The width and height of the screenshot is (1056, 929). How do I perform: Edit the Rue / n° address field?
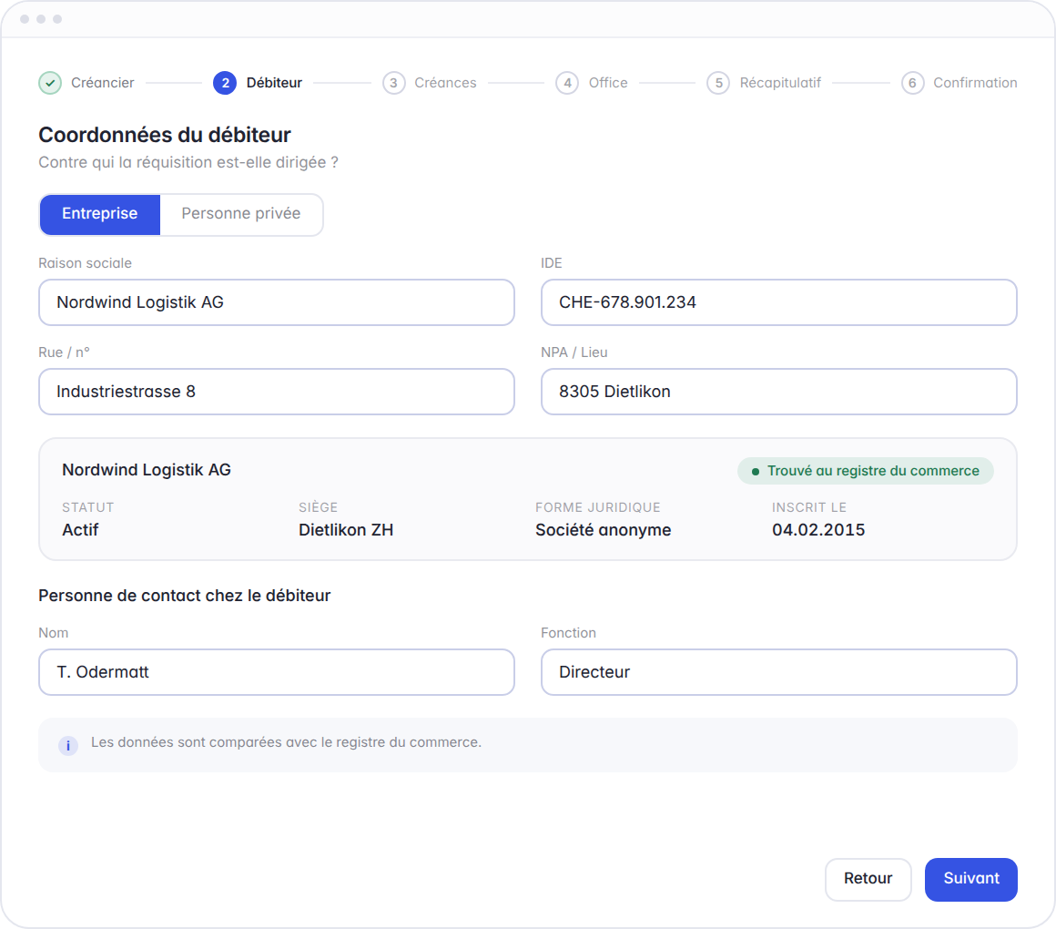(277, 392)
